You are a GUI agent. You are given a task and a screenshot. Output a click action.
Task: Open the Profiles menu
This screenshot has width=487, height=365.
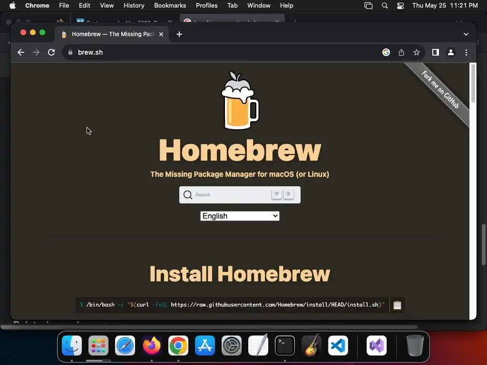click(206, 6)
